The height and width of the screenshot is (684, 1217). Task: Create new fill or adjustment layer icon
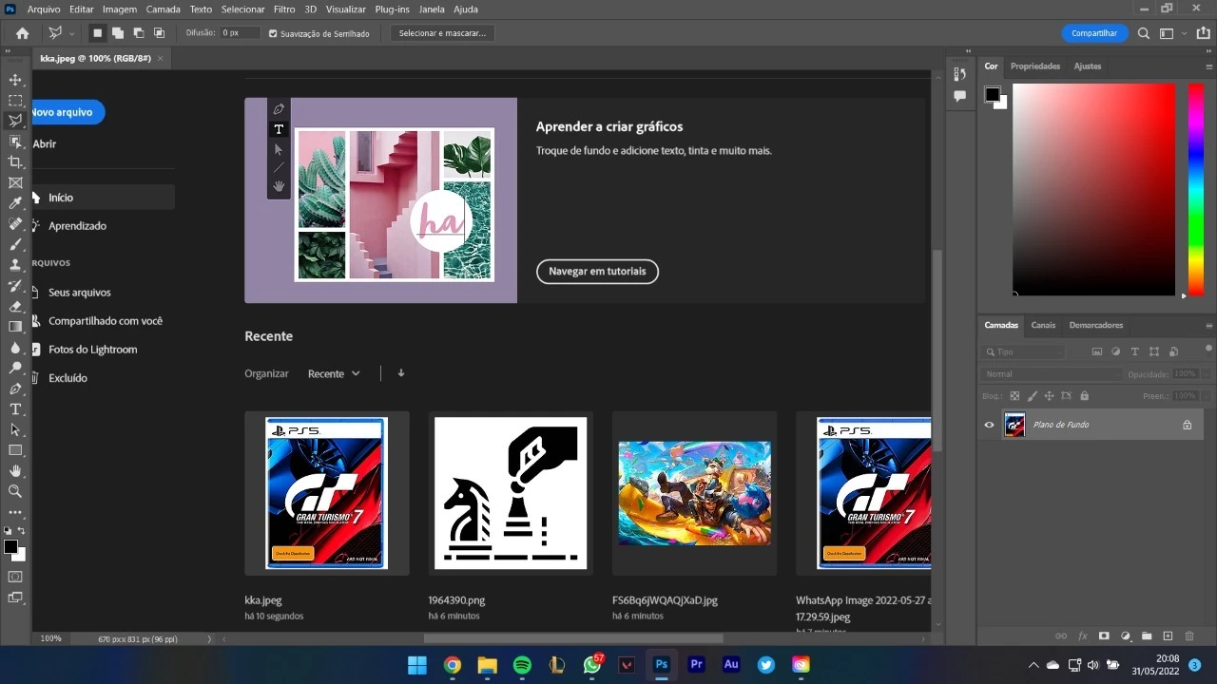click(x=1126, y=636)
